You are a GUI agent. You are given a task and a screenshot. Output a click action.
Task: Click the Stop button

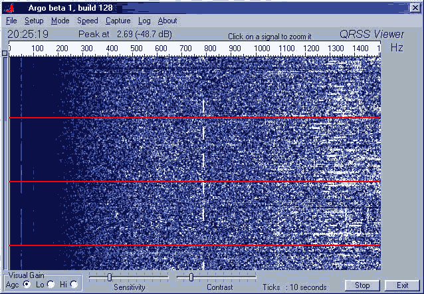click(x=362, y=285)
